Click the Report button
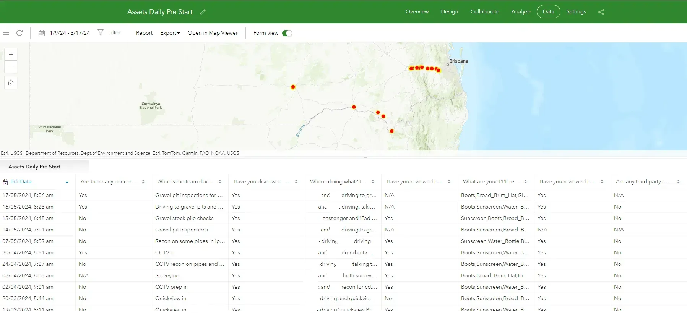 click(x=144, y=33)
